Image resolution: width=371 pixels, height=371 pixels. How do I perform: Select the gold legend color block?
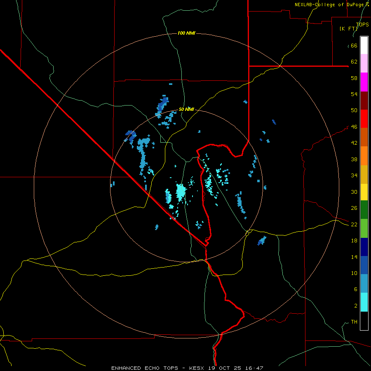[x=364, y=174]
